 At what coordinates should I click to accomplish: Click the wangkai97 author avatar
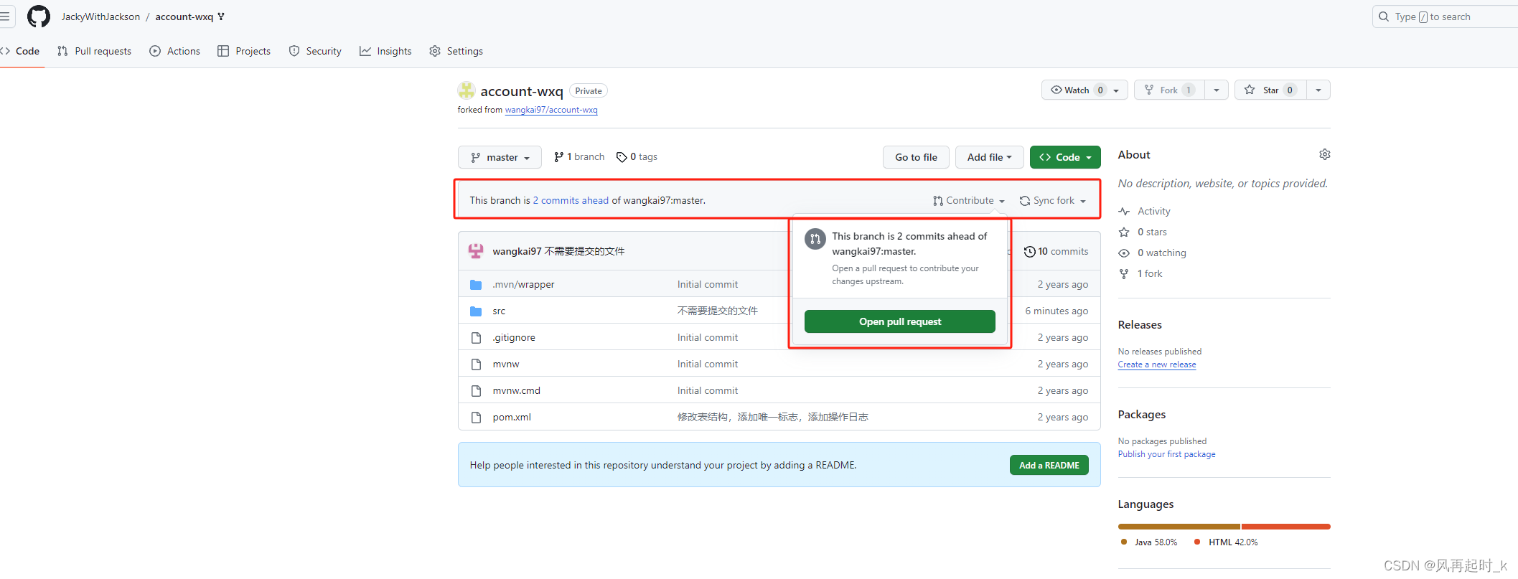point(476,251)
